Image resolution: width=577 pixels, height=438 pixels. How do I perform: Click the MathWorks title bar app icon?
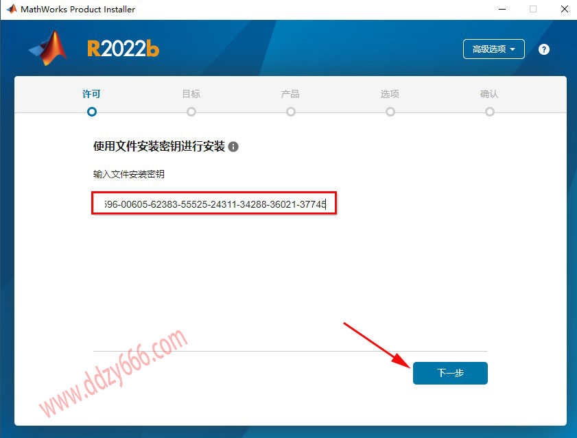point(12,9)
